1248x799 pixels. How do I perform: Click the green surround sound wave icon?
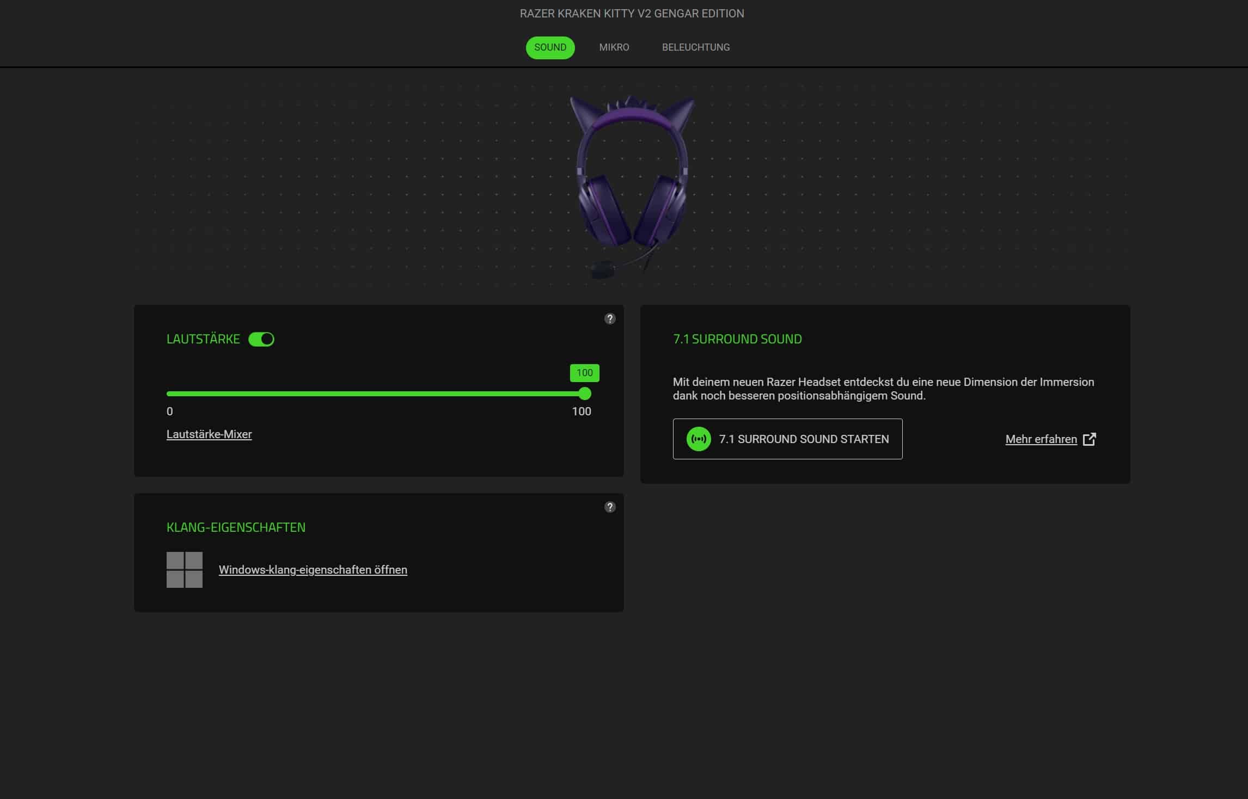point(699,439)
